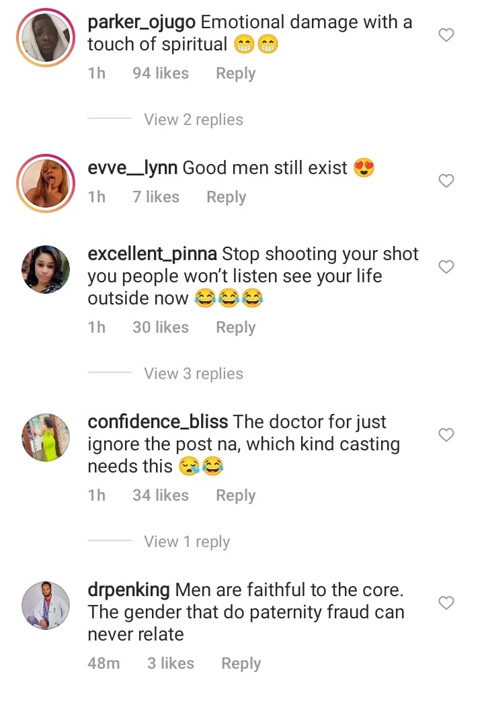
Task: Heart confidence_bliss's comment
Action: point(446,435)
